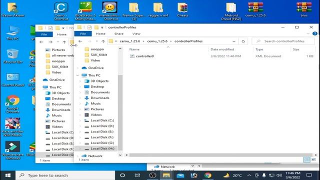Select the controller0 XML file
The width and height of the screenshot is (320, 180).
click(x=145, y=56)
